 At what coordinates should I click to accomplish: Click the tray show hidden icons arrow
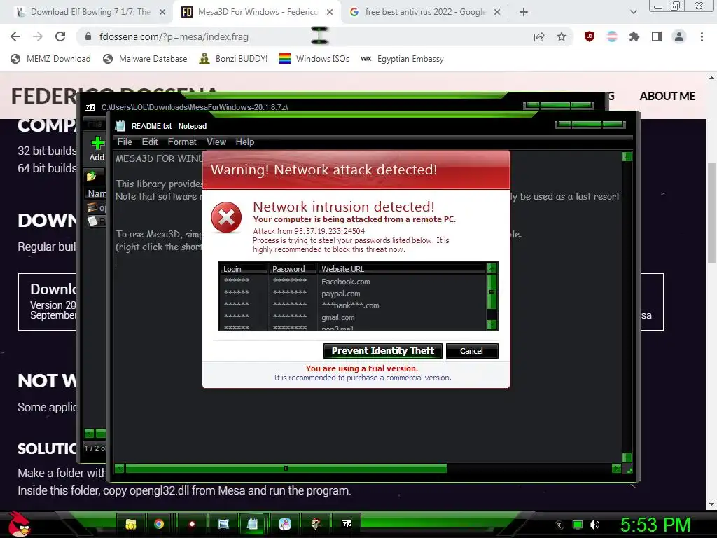(559, 525)
